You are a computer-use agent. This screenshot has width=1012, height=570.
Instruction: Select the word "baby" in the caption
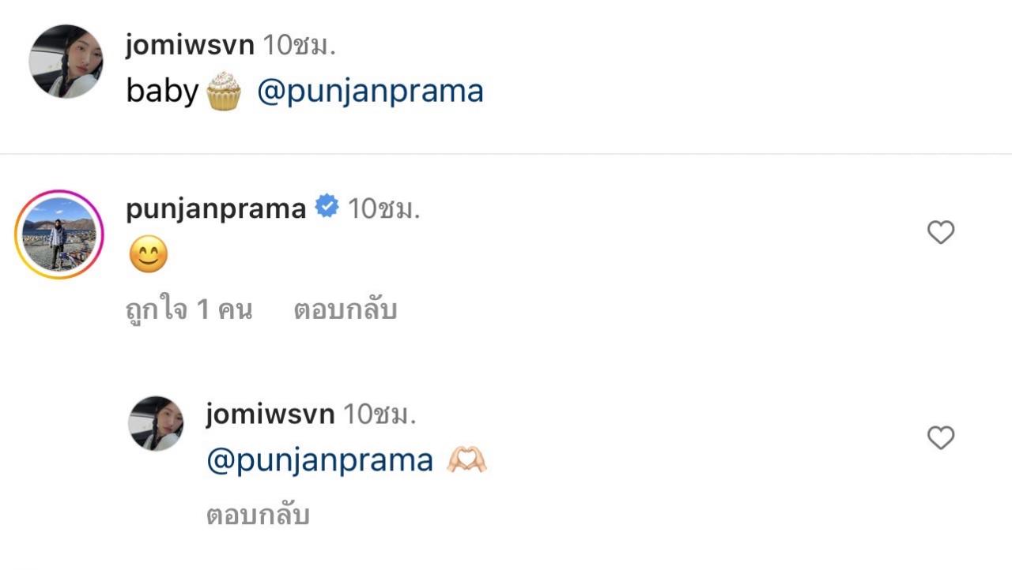point(162,92)
